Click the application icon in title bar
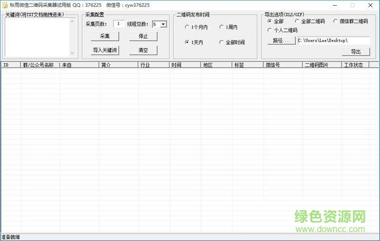This screenshot has height=241, width=380. pyautogui.click(x=5, y=5)
